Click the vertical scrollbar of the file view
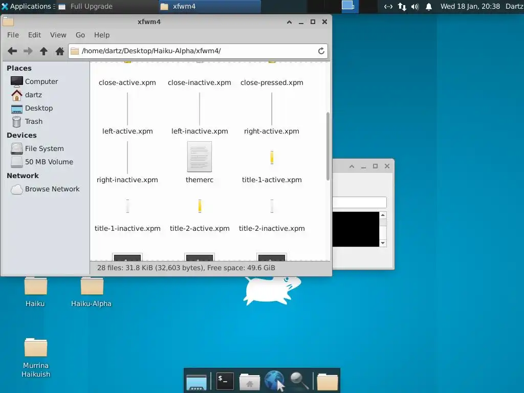The width and height of the screenshot is (524, 393). tap(328, 146)
